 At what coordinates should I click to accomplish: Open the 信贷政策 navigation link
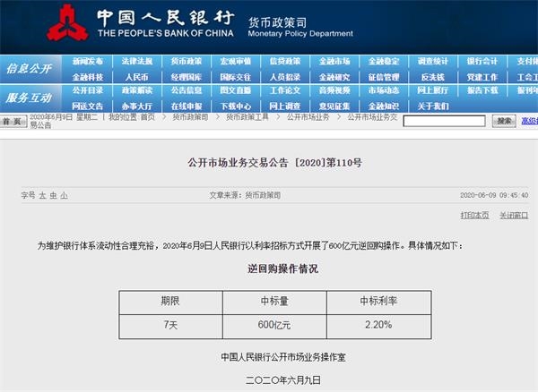[x=285, y=61]
